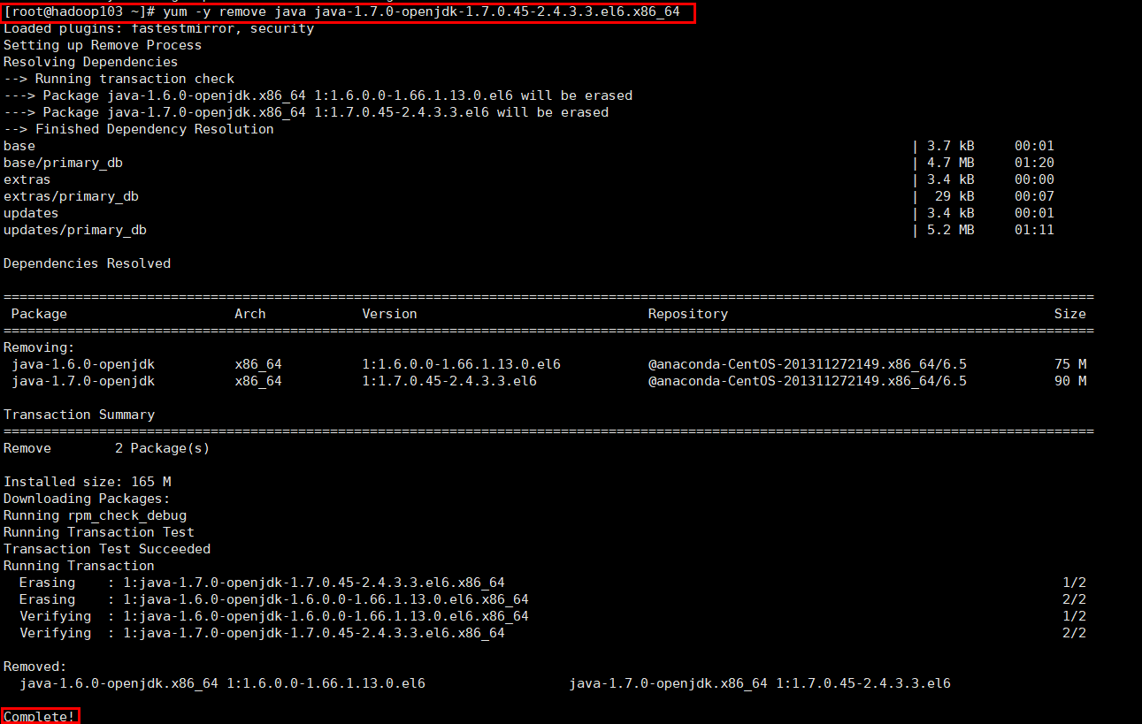Click 'Resolving Dependencies' line
1142x724 pixels.
pyautogui.click(x=91, y=62)
